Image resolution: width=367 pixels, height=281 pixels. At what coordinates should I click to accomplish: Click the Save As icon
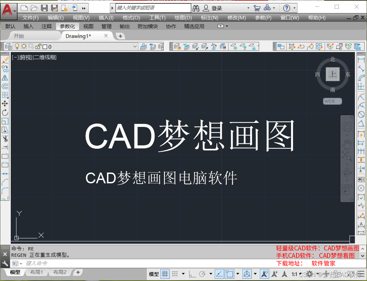coord(54,8)
